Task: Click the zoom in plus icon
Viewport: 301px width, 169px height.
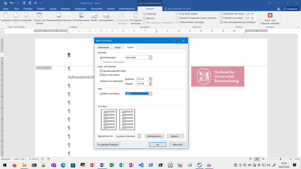Action: coord(290,159)
